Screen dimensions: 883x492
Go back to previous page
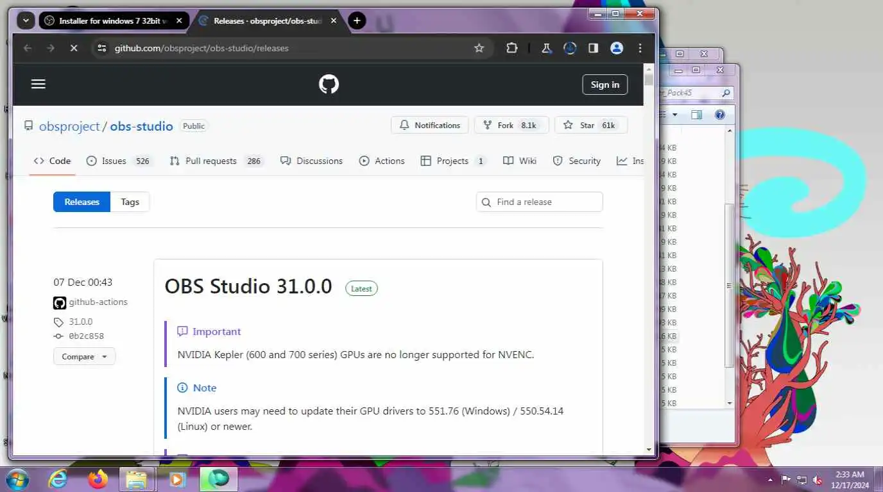(27, 48)
